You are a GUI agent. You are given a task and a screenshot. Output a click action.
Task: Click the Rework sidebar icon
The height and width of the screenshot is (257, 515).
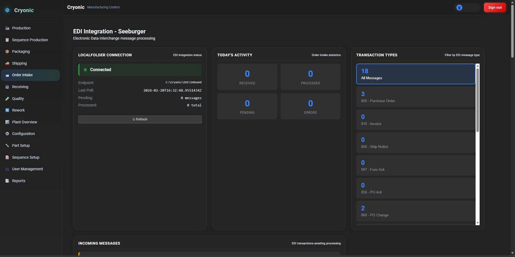(7, 110)
